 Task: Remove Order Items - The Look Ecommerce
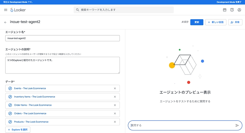(x=115, y=105)
